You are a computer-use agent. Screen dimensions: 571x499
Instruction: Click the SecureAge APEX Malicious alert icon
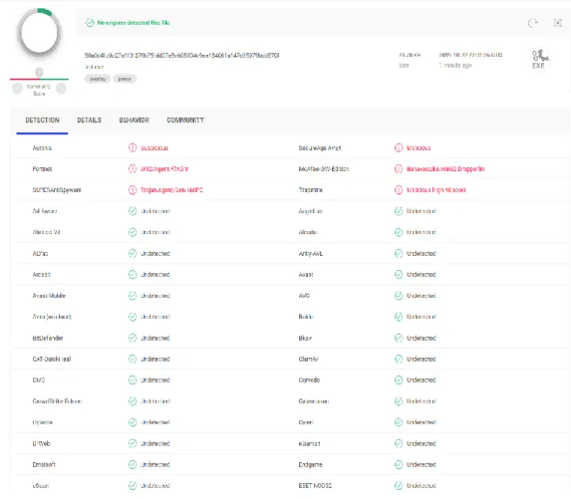399,147
